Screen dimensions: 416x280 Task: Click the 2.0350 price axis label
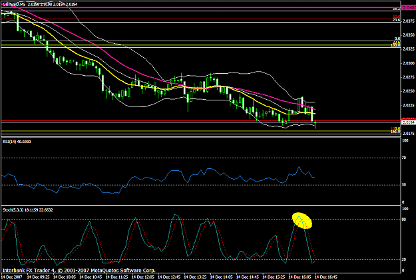409,35
